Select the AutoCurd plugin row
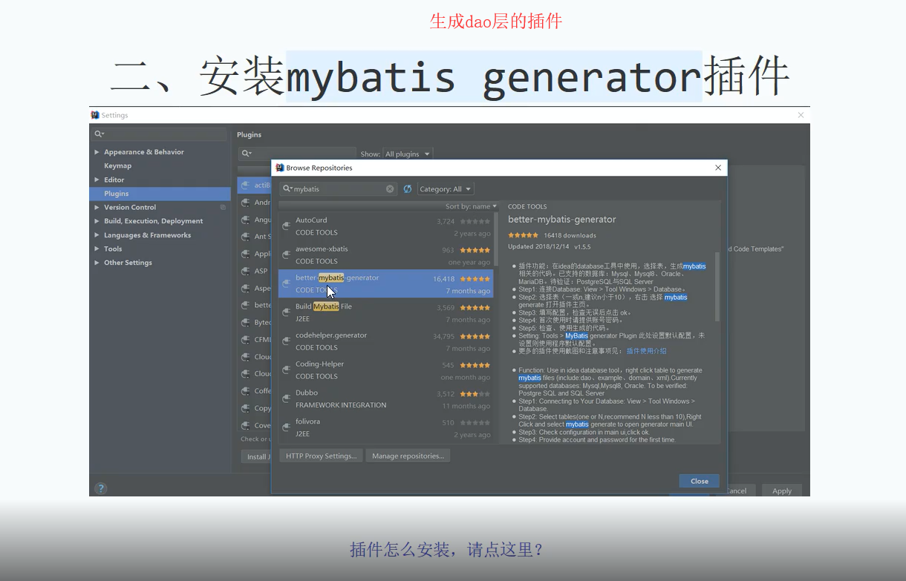 (x=385, y=226)
